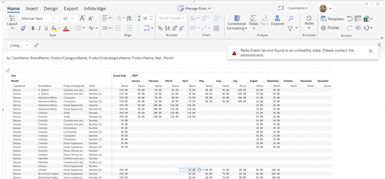Click the search magnifier icon
This screenshot has height=179, width=385.
pos(291,19)
